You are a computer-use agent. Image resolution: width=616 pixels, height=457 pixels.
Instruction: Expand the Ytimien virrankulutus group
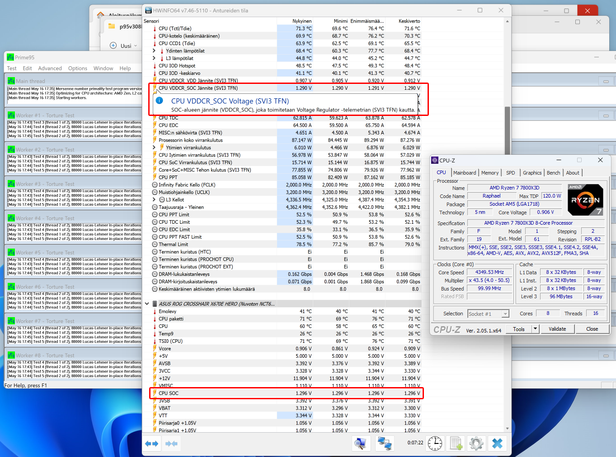154,148
